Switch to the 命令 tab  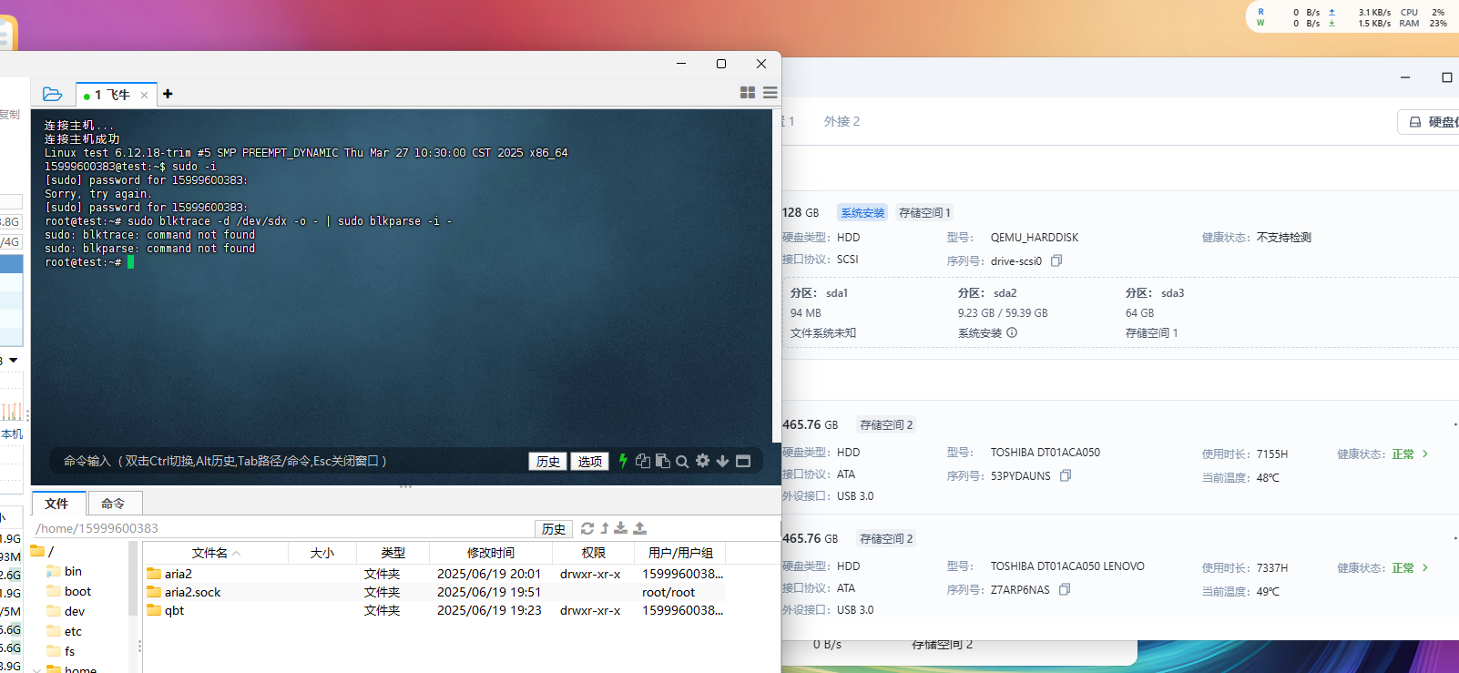(x=113, y=504)
